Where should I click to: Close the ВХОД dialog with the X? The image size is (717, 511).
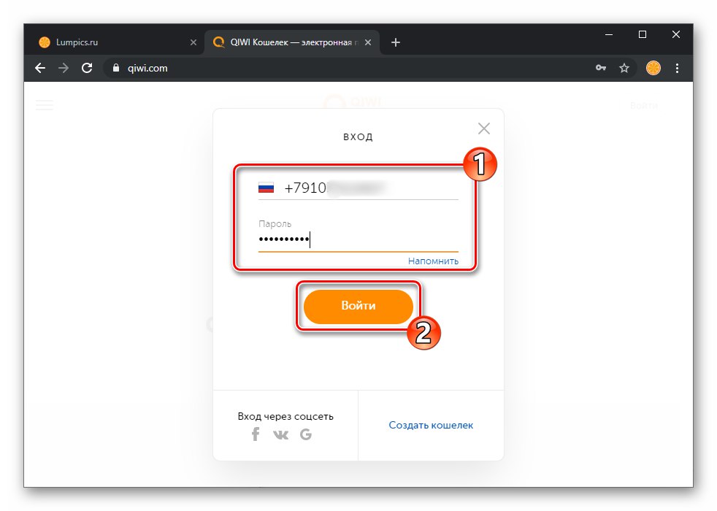(x=483, y=128)
